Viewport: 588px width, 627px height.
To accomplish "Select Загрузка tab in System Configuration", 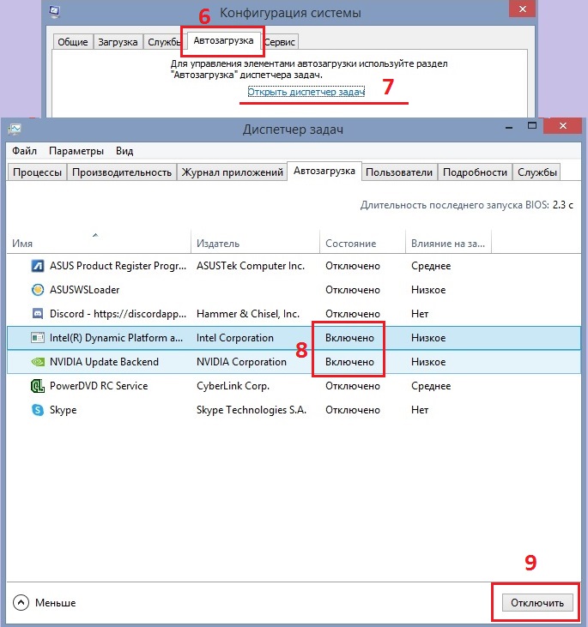I will click(x=118, y=42).
